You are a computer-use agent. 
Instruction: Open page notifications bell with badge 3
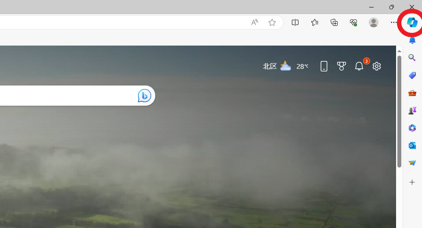359,66
